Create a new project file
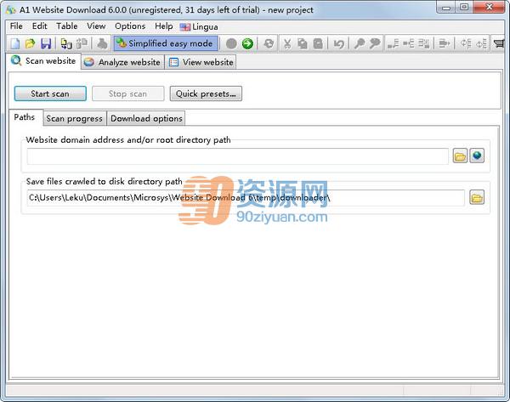Viewport: 510px width, 402px height. pos(15,43)
